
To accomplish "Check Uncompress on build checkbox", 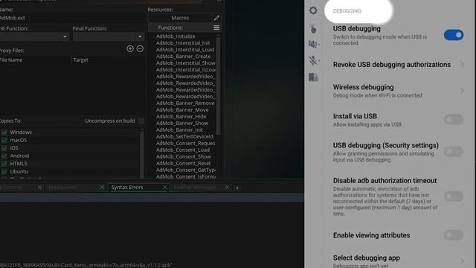I will tap(141, 121).
